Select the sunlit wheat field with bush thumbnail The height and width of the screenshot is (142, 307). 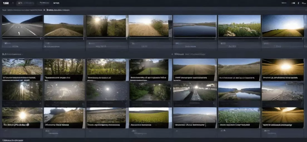pos(148,26)
